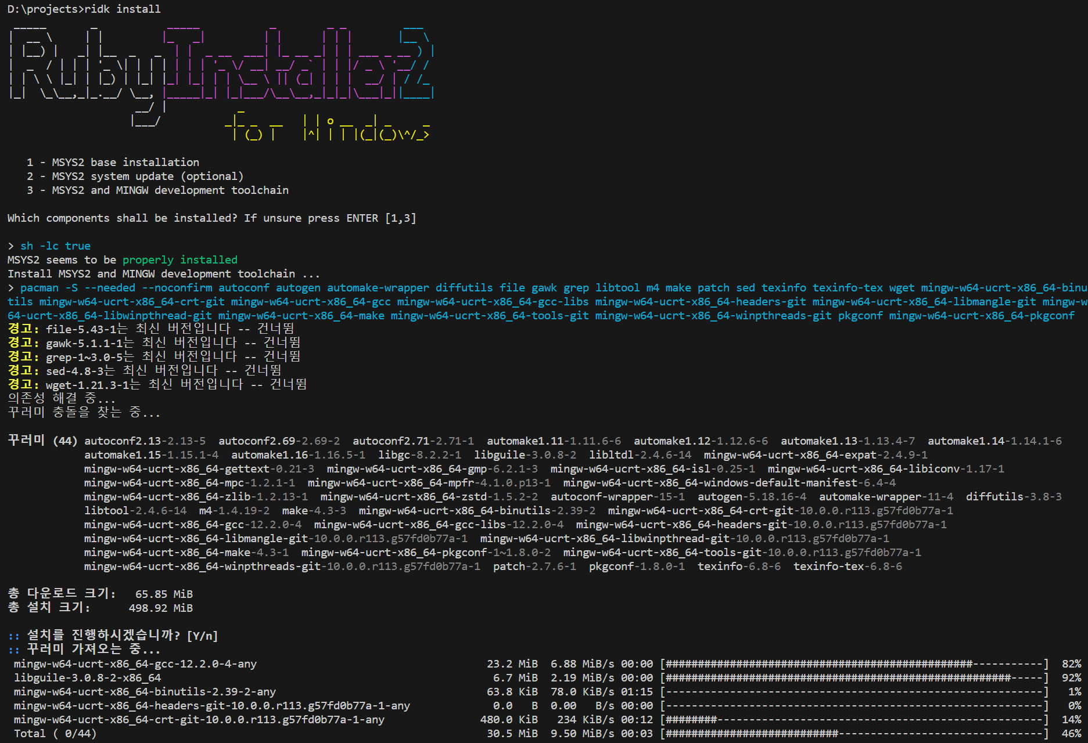
Task: Click the '의존성 해결 중...' line
Action: click(62, 399)
